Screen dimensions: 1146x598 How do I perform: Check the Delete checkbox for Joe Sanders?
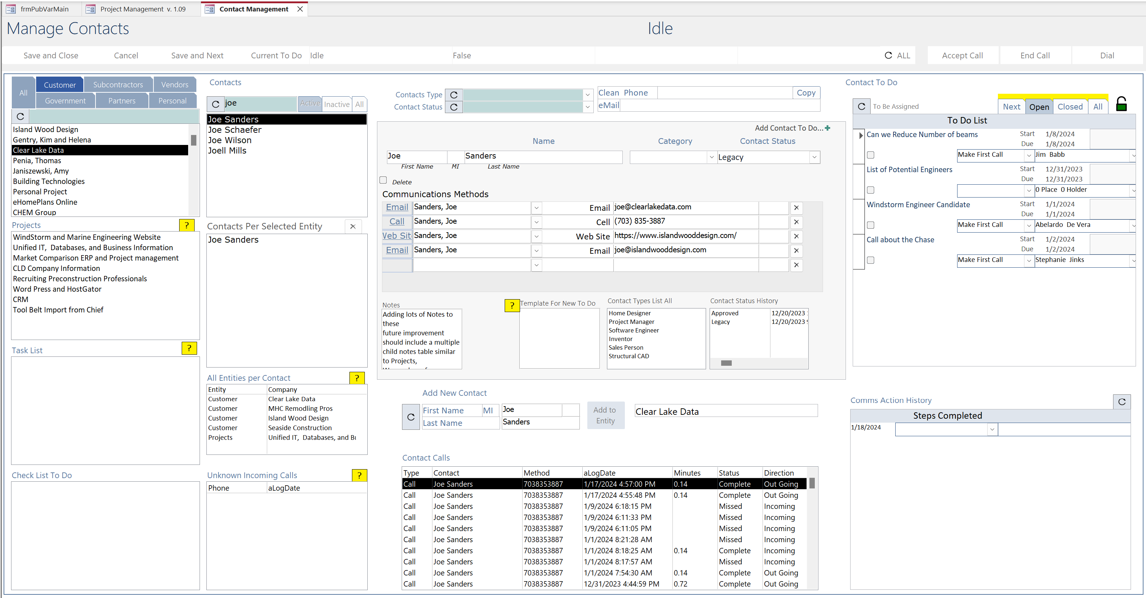tap(383, 180)
